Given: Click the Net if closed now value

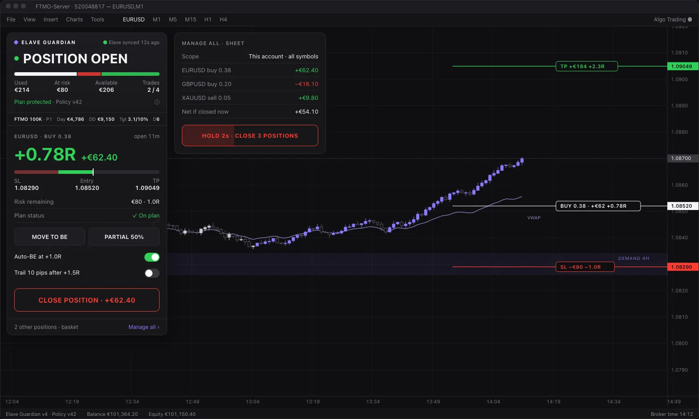Looking at the screenshot, I should point(307,112).
